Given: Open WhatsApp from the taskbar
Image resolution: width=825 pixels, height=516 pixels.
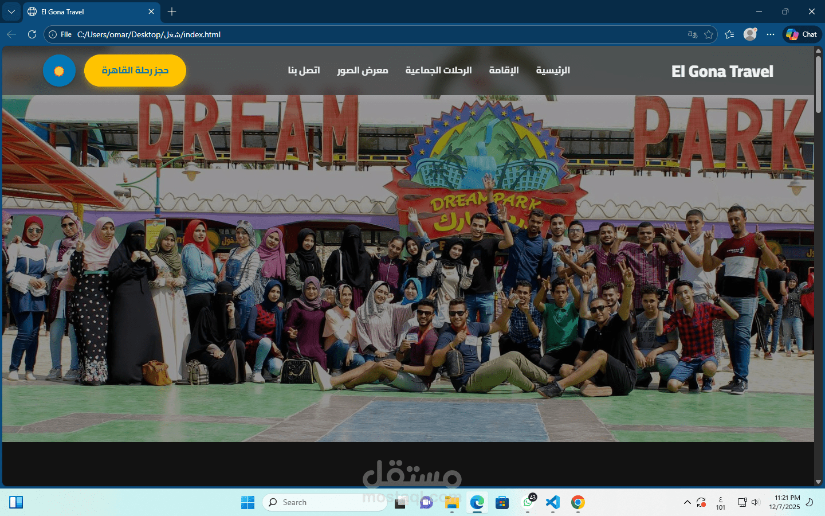Looking at the screenshot, I should coord(528,502).
